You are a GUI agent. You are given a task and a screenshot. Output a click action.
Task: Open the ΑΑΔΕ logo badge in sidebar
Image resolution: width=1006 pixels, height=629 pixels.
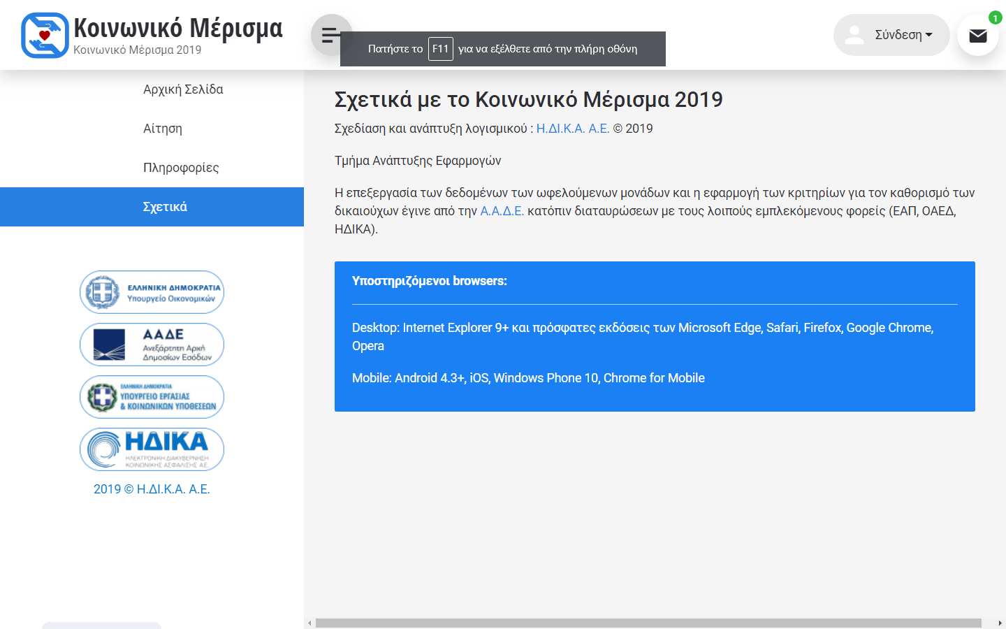(152, 345)
